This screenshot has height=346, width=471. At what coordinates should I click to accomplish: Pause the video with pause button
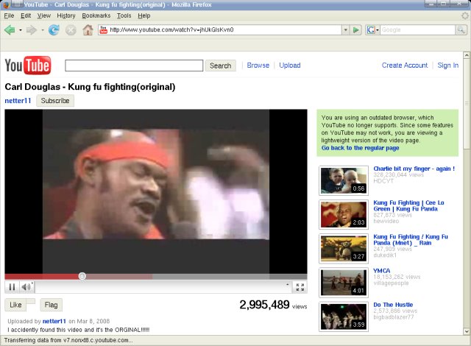click(12, 287)
